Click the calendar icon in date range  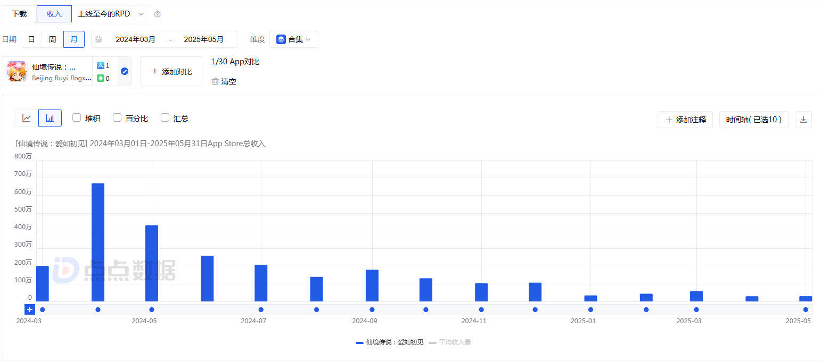pyautogui.click(x=98, y=39)
